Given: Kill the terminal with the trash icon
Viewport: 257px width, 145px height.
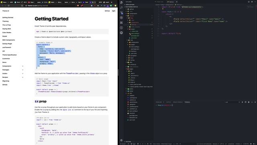Looking at the screenshot, I should pos(249,102).
